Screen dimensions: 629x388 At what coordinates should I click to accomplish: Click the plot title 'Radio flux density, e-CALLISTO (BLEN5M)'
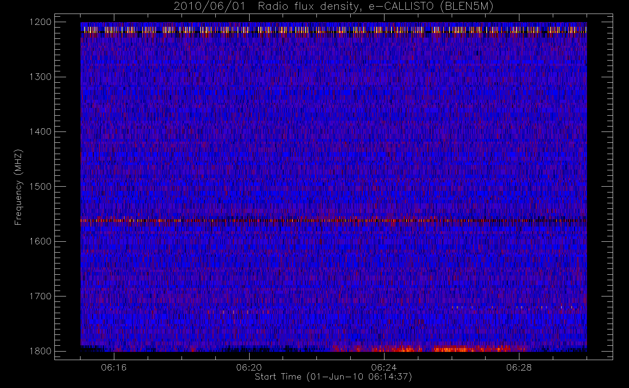point(376,7)
